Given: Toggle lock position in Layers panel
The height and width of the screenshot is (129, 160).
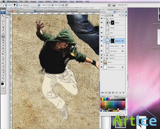Looking at the screenshot, I should pos(110,15).
